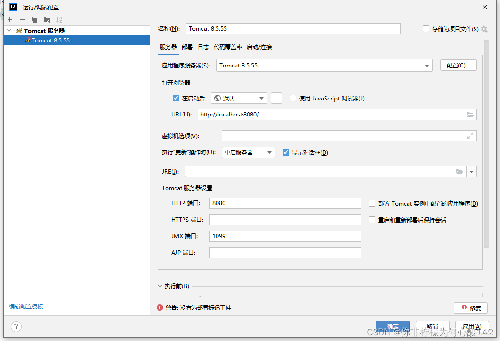
Task: Remove the selected configuration with minus icon
Action: [22, 20]
